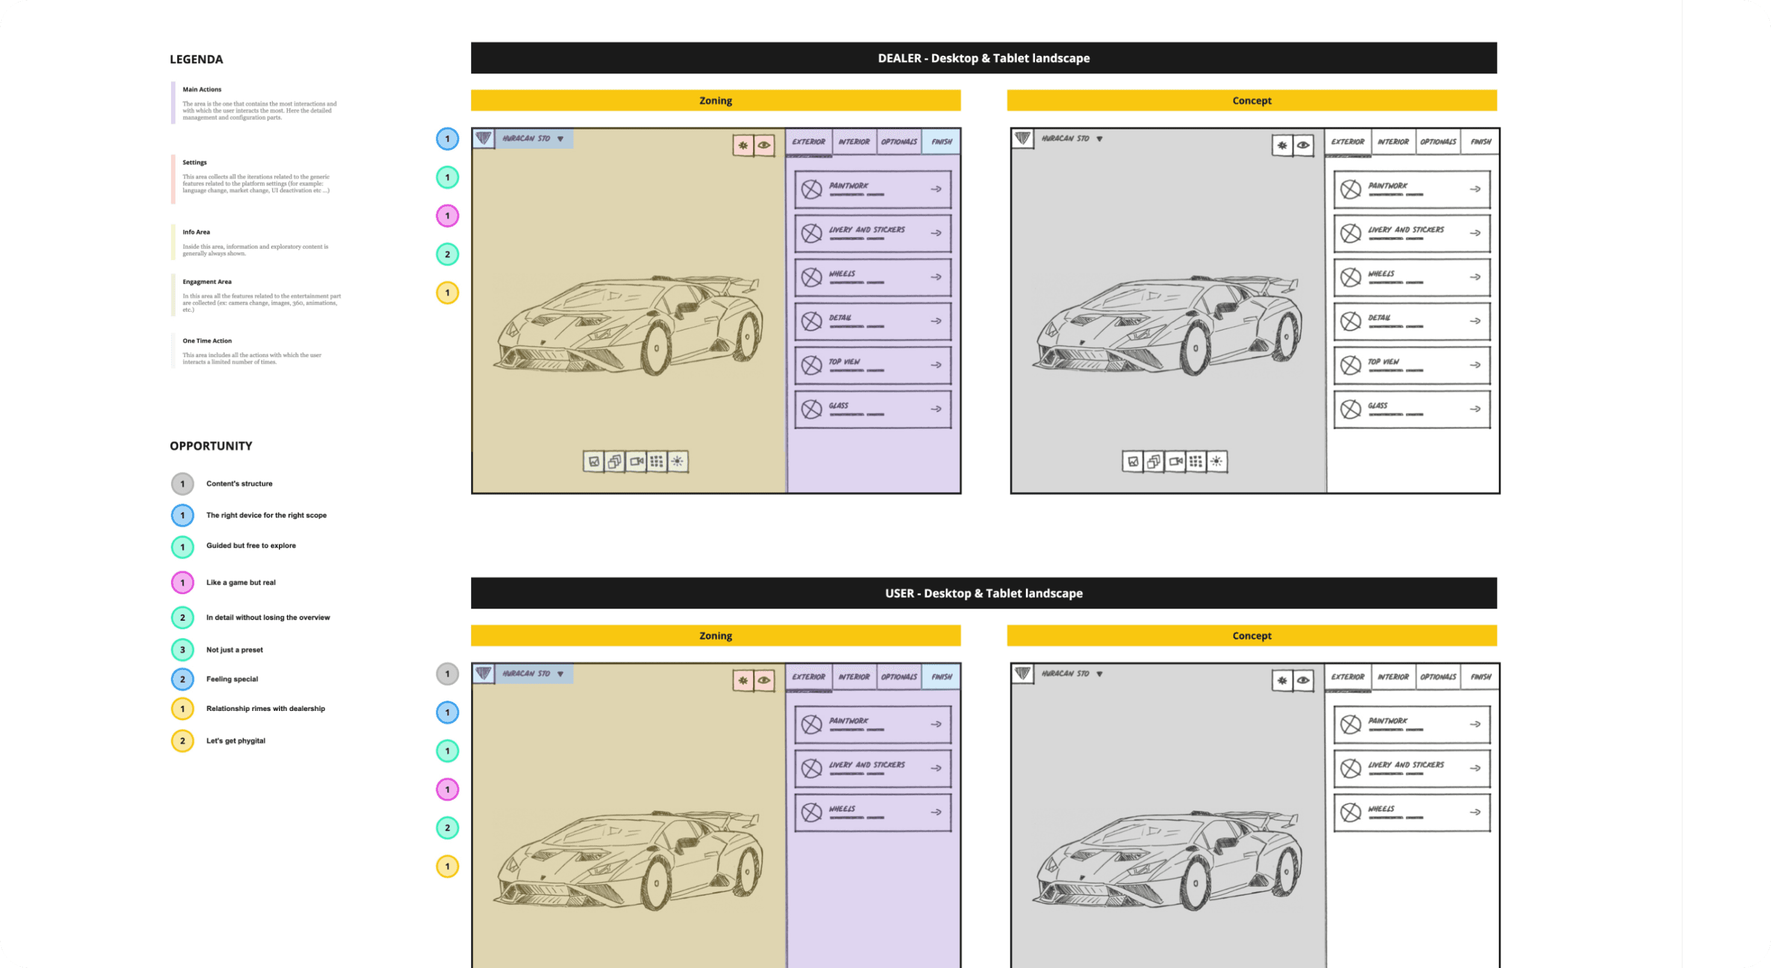
Task: Open the Paintwork item in Dealer Concept list
Action: tap(1411, 189)
